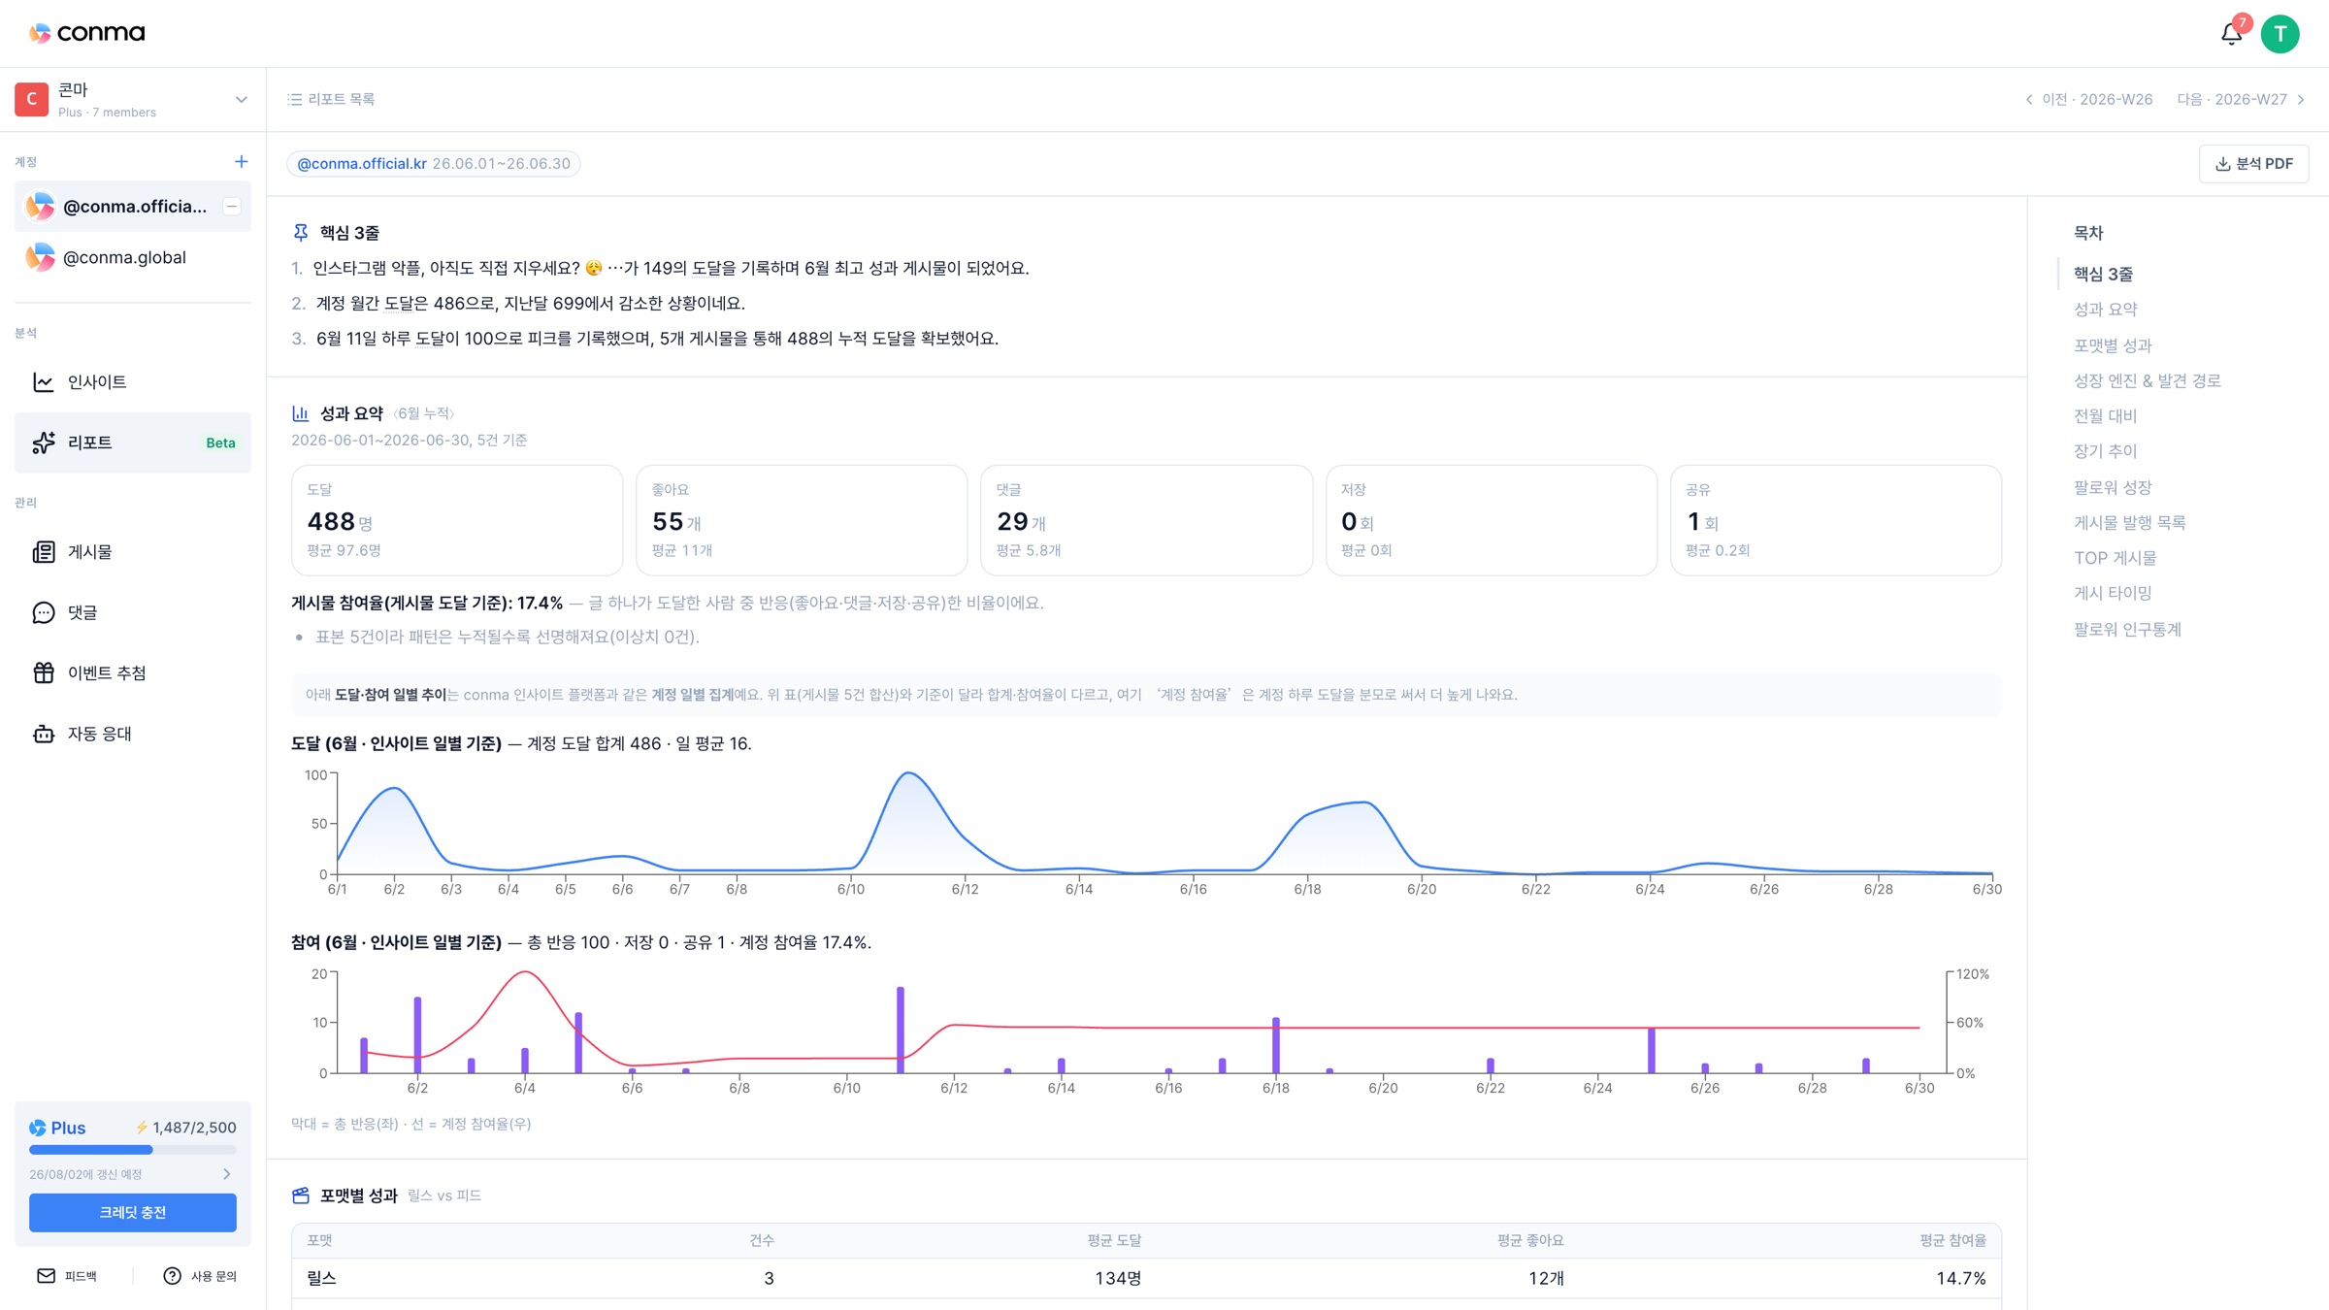Click the 리포트 목록 link
This screenshot has height=1310, width=2329.
point(332,100)
